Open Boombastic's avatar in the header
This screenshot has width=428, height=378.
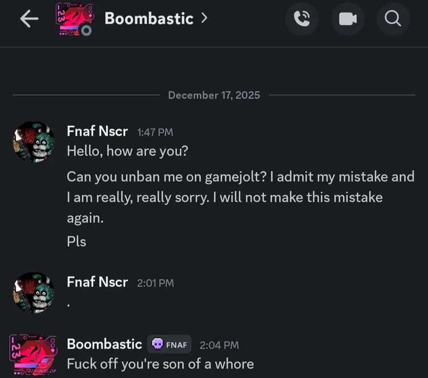pos(74,19)
